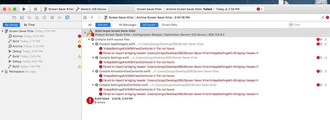The height and width of the screenshot is (120, 330).
Task: Switch to By Time view
Action: tap(29, 25)
